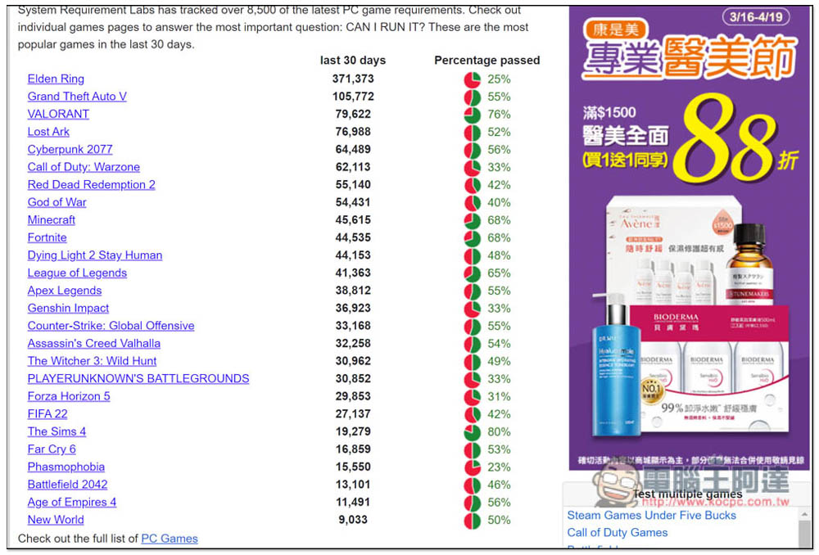Open Call of Duty: Warzone link
Screen dimensions: 819x555
coord(84,167)
